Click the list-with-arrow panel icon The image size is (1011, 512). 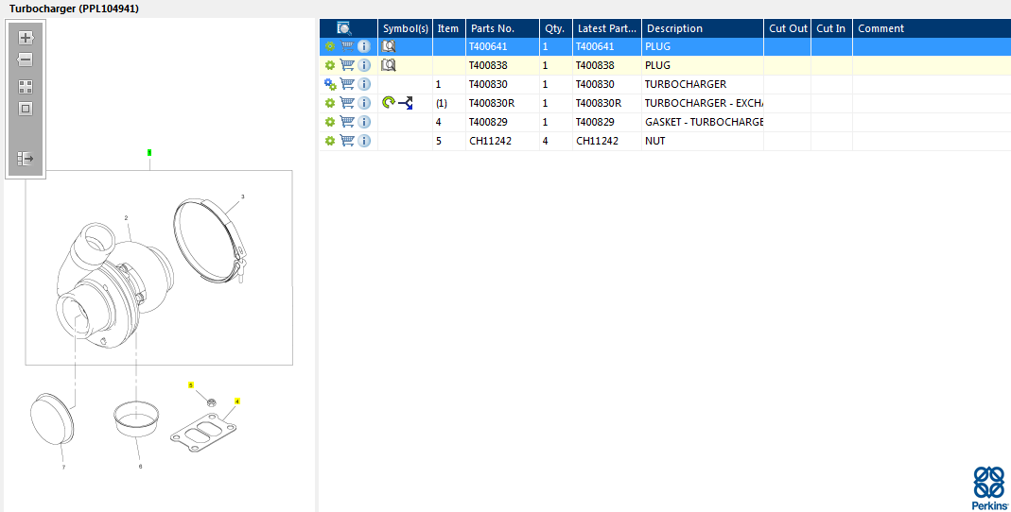[26, 159]
